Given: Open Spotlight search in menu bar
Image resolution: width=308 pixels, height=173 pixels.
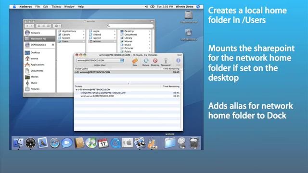Looking at the screenshot, I should coord(198,6).
